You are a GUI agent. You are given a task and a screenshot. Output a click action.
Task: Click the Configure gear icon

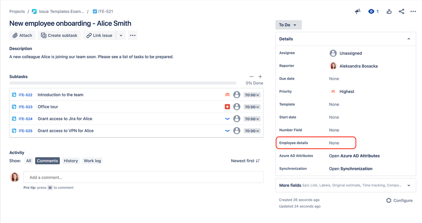[389, 201]
